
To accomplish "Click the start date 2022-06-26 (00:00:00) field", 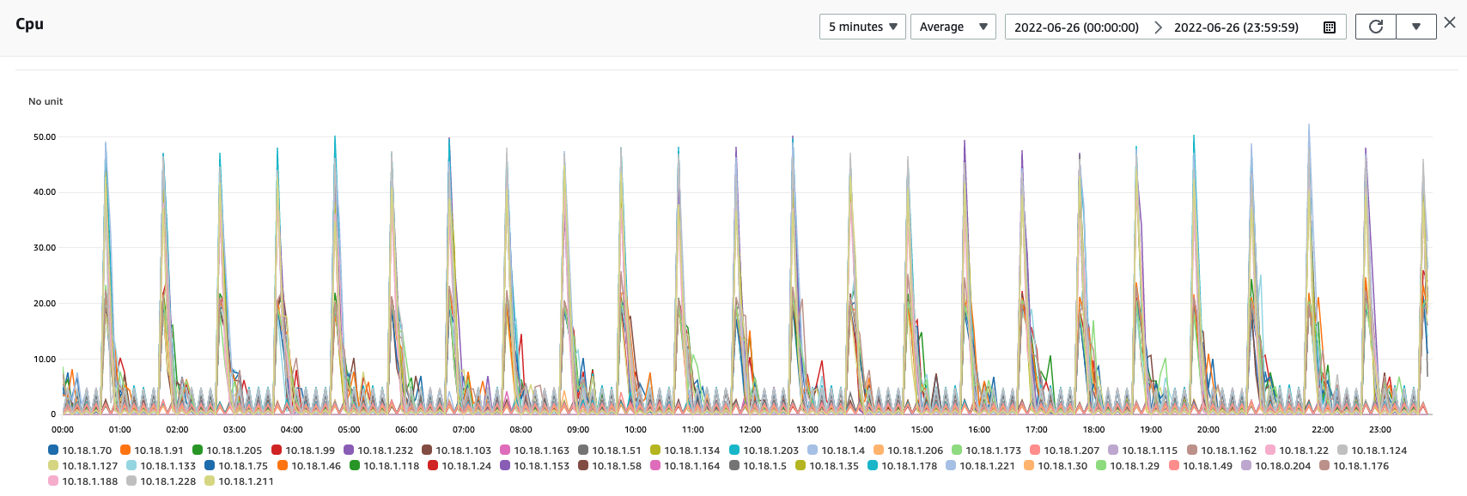I will point(1076,27).
